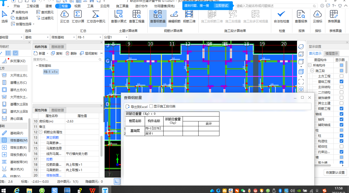This screenshot has height=193, width=349.
Task: Switch to the 图纸管理 tab
Action: (x=58, y=47)
